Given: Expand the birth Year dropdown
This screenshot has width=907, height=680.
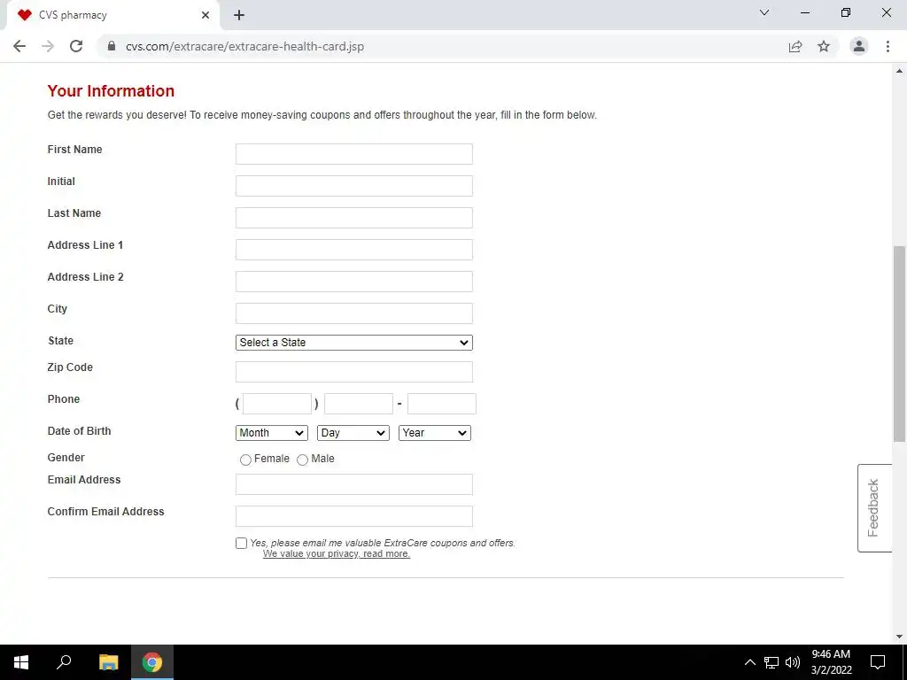Looking at the screenshot, I should coord(435,433).
